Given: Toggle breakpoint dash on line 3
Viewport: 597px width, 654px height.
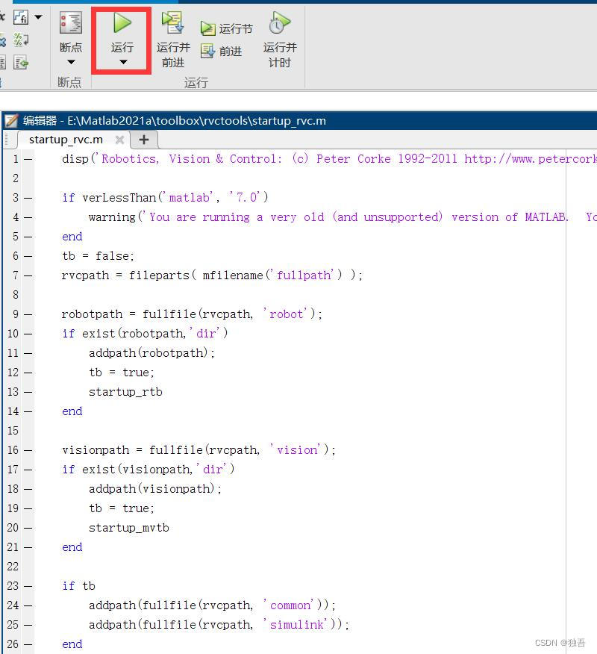Looking at the screenshot, I should (28, 198).
